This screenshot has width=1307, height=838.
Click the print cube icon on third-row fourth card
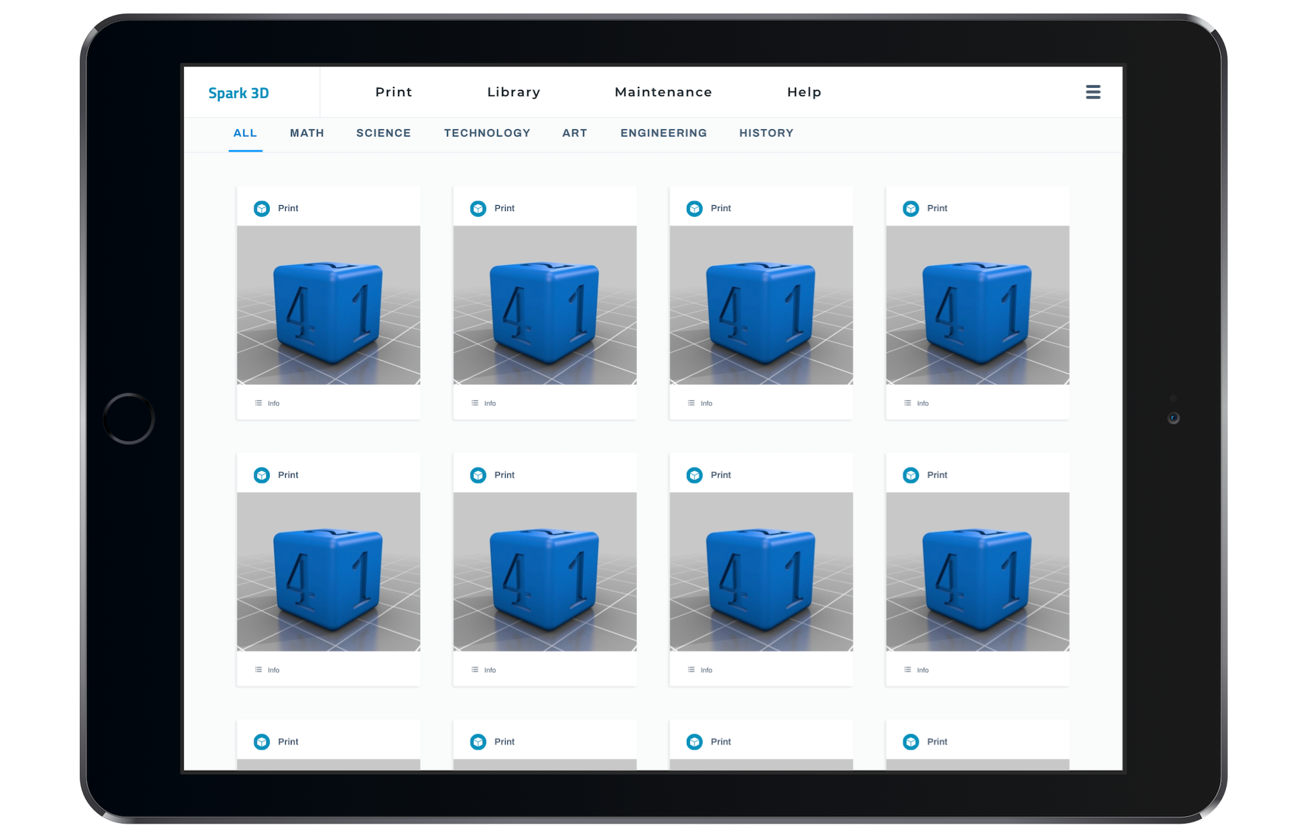[910, 741]
